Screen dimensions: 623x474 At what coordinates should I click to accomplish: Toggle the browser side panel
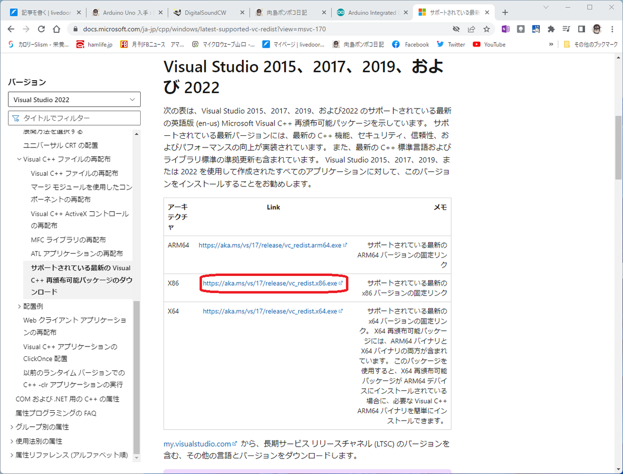pos(581,29)
